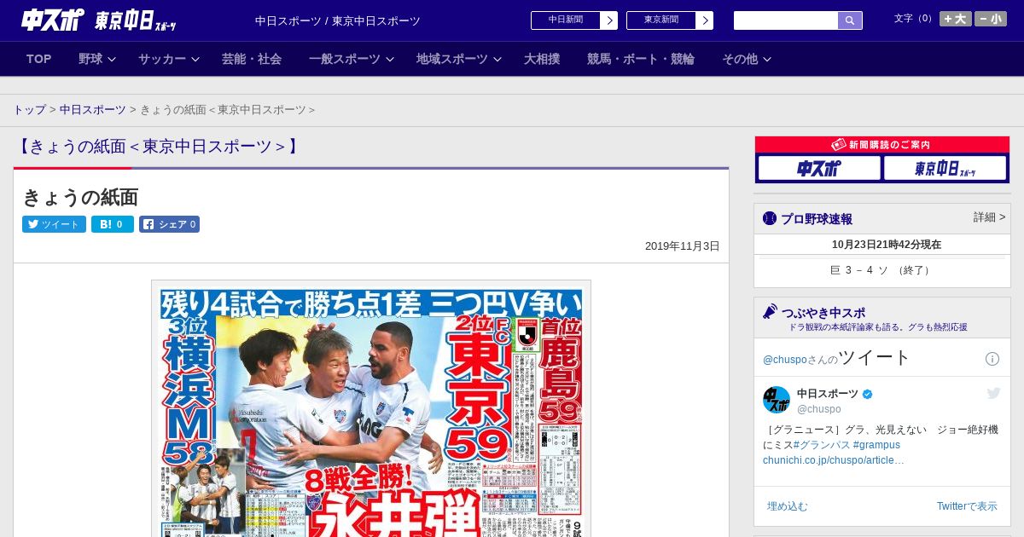This screenshot has height=537, width=1024.
Task: Click into the site search field
Action: (x=786, y=20)
